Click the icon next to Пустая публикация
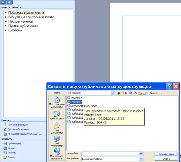 5,125
